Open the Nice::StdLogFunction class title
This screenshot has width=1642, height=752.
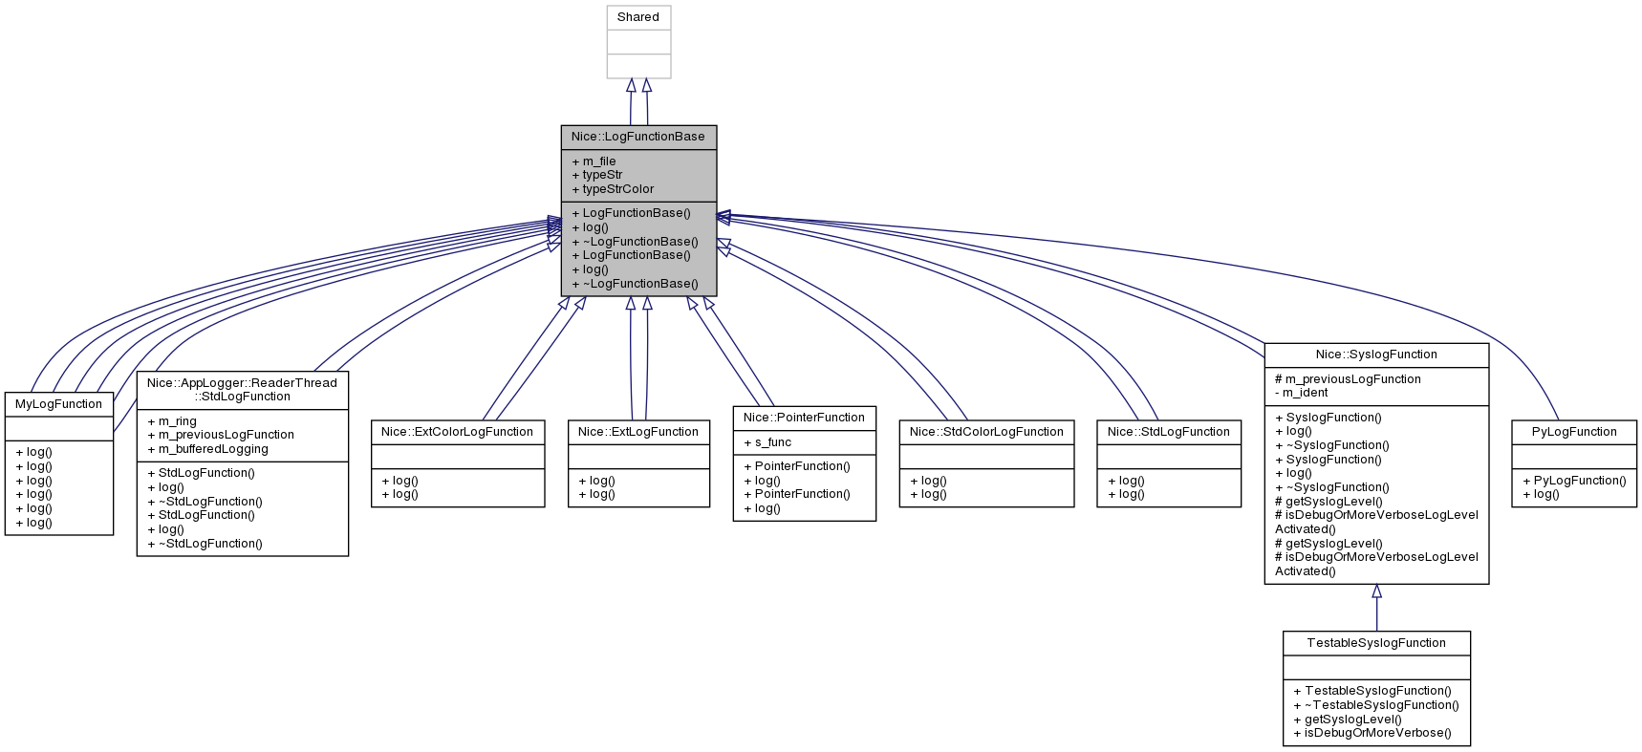1169,432
